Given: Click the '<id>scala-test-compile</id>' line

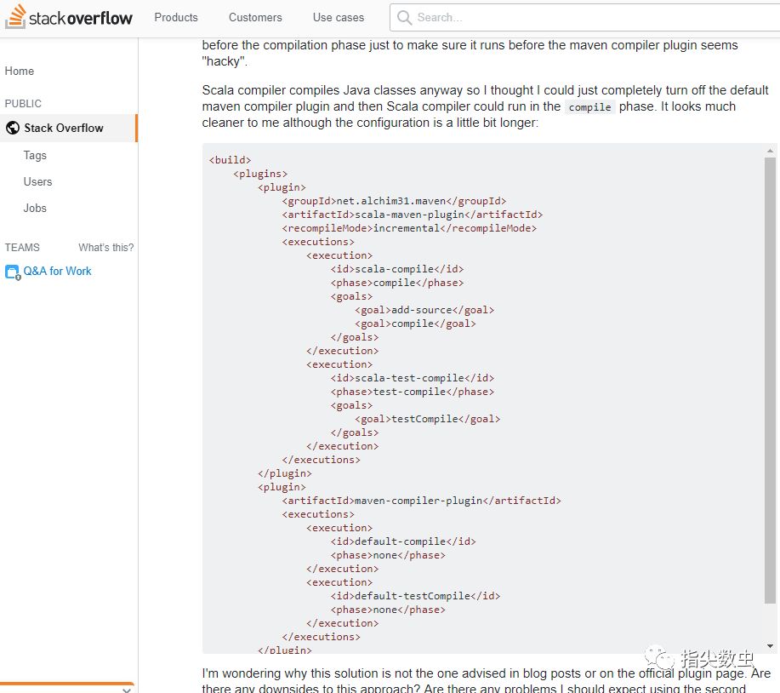Looking at the screenshot, I should (x=413, y=378).
